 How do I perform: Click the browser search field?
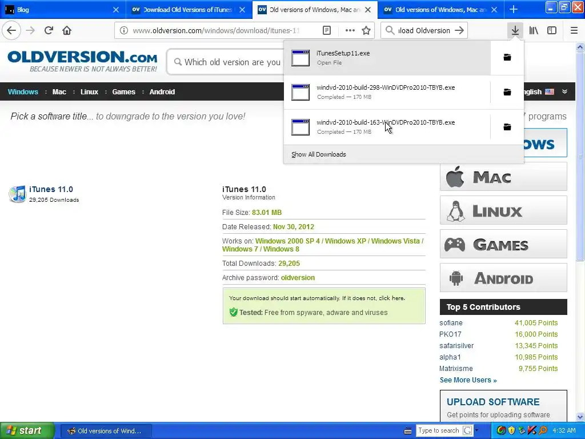(x=424, y=30)
